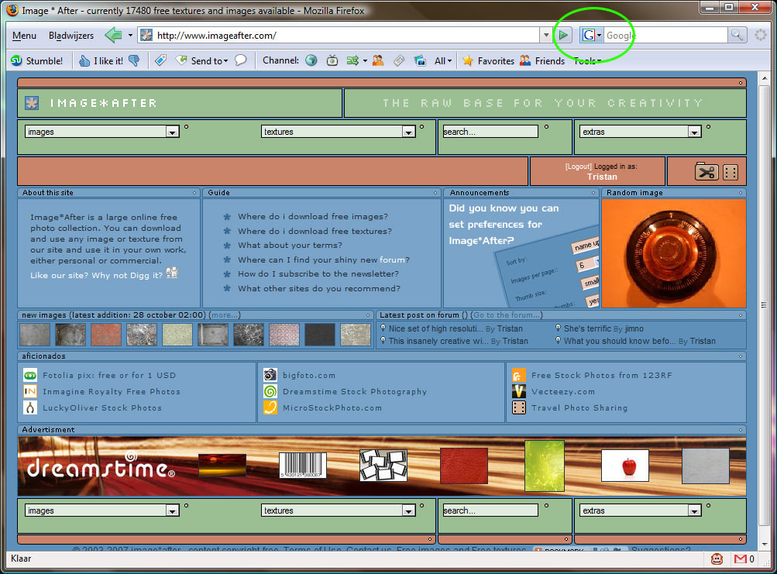This screenshot has height=574, width=777.
Task: Click the I like it thumbs-up
Action: pos(101,60)
